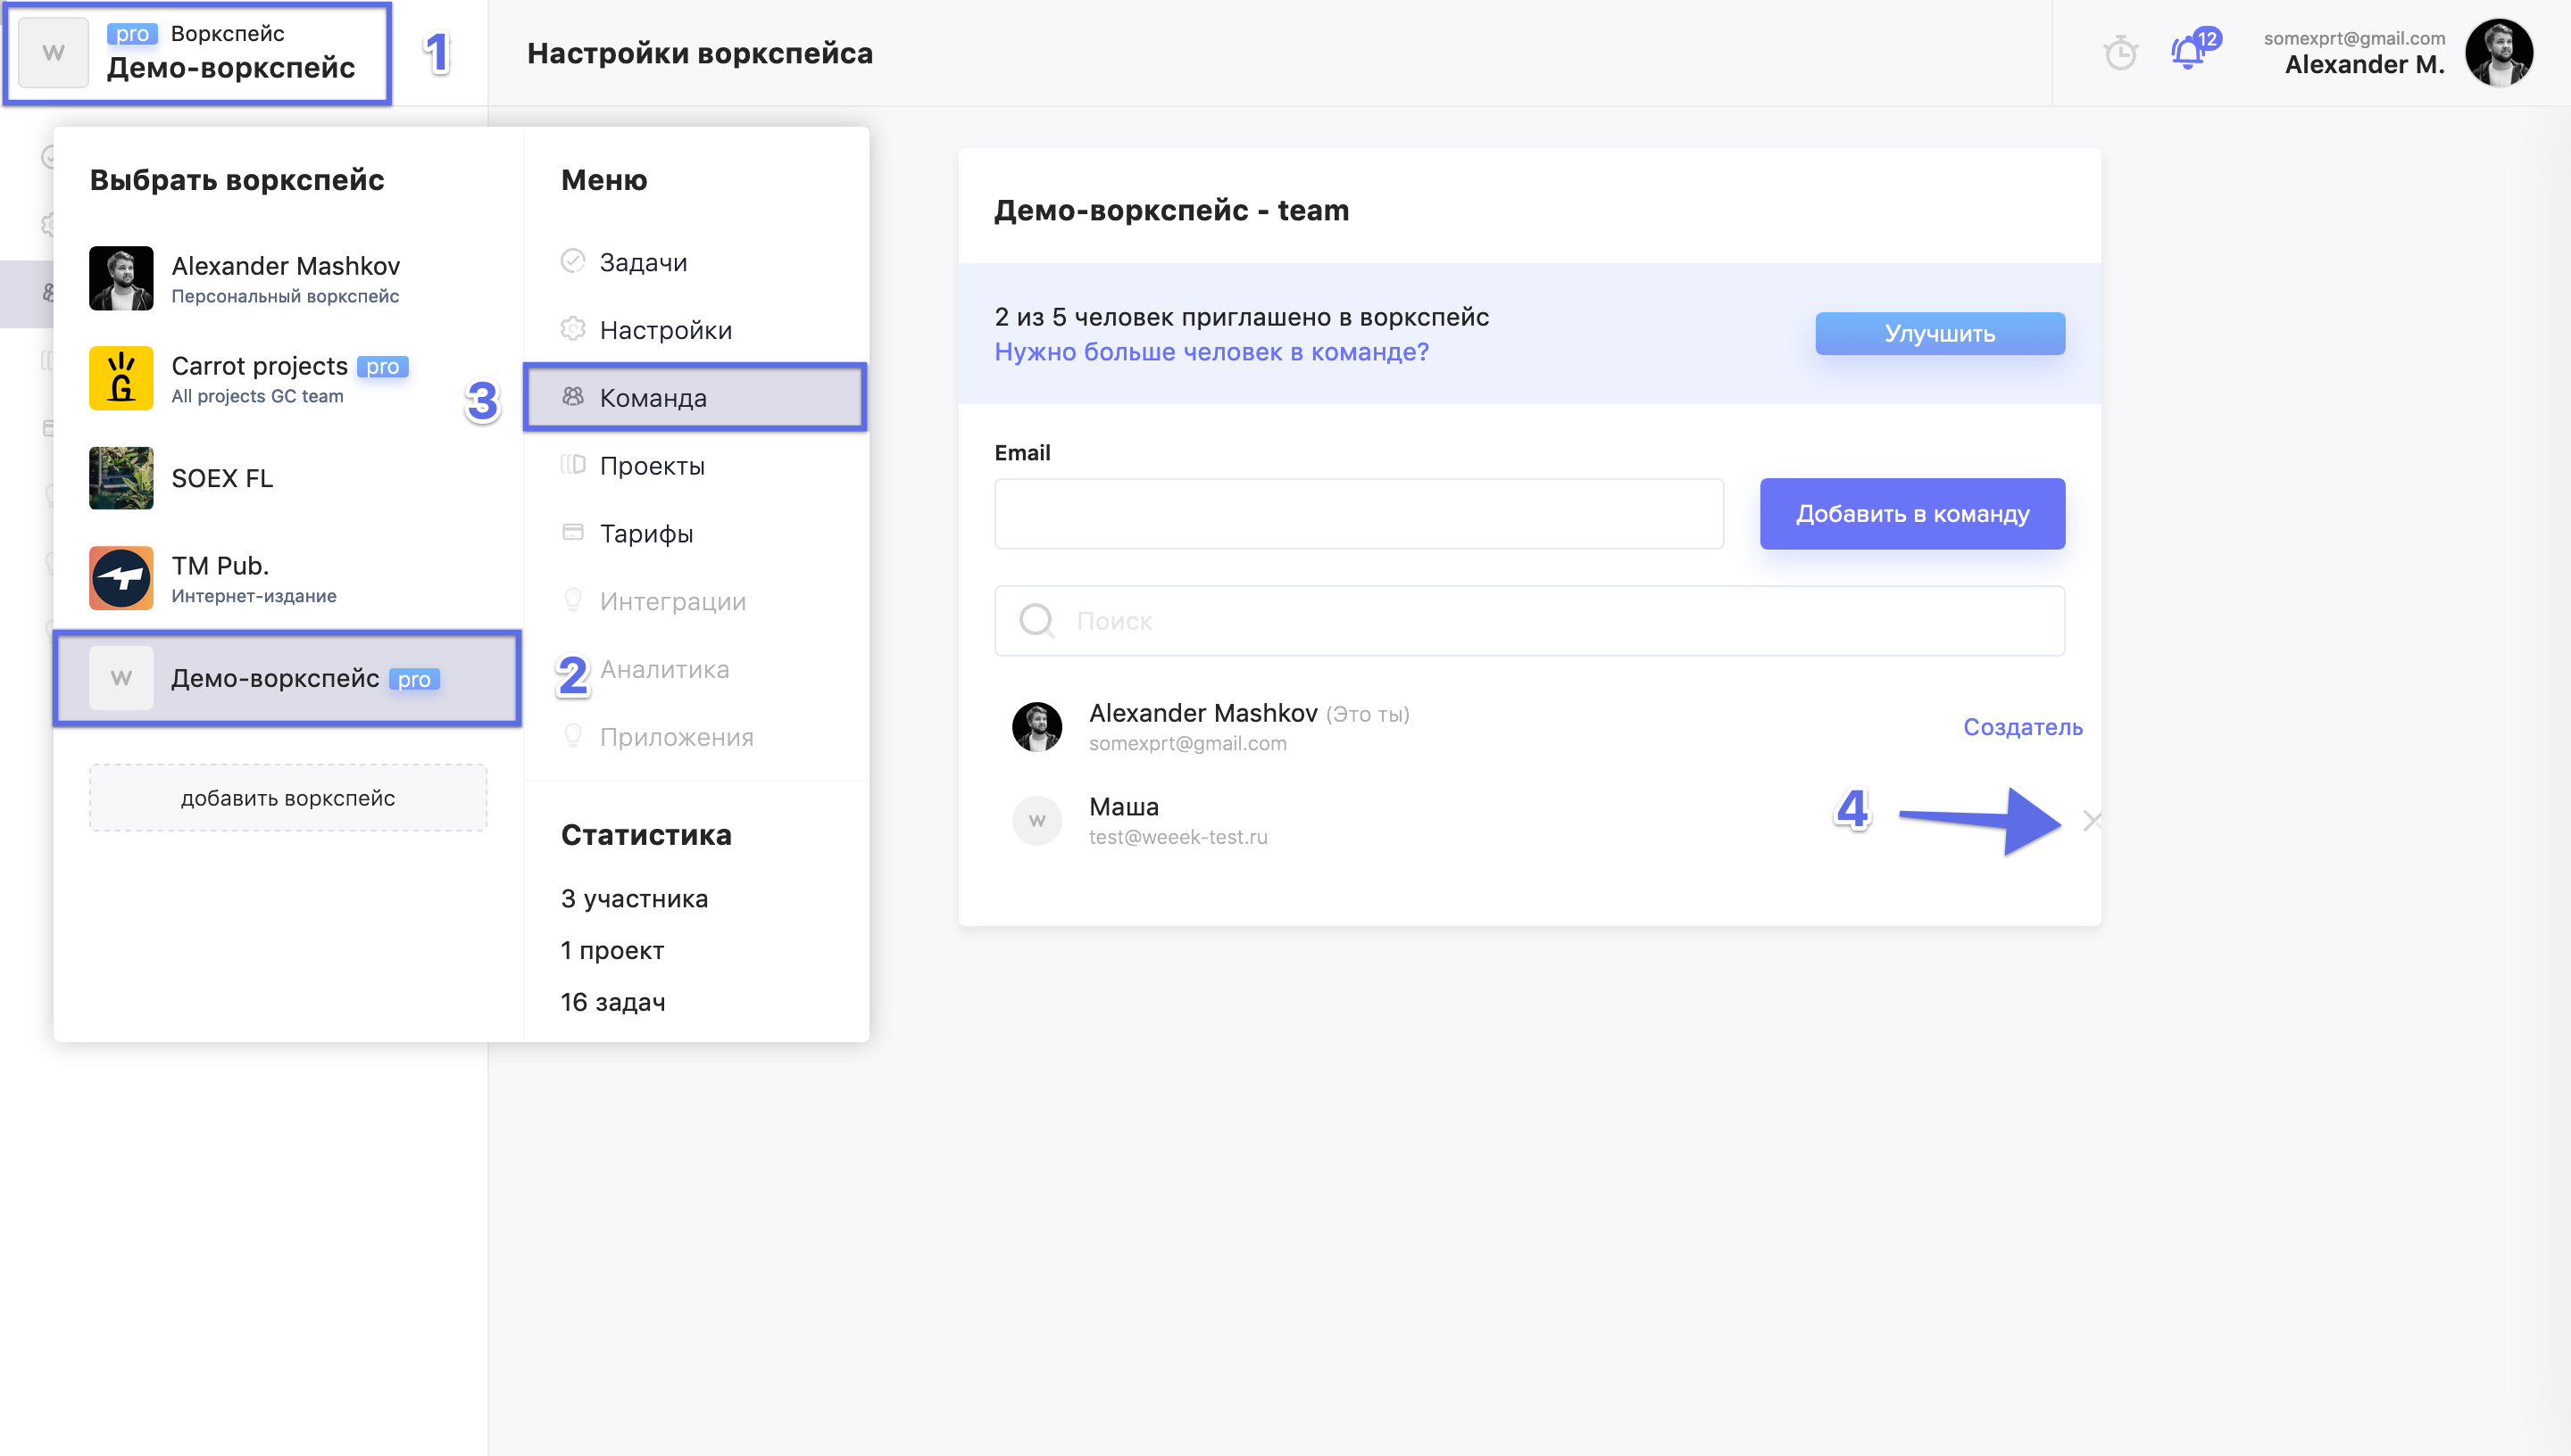Image resolution: width=2571 pixels, height=1456 pixels.
Task: Click the Carrot projects workspace logo
Action: coord(121,378)
